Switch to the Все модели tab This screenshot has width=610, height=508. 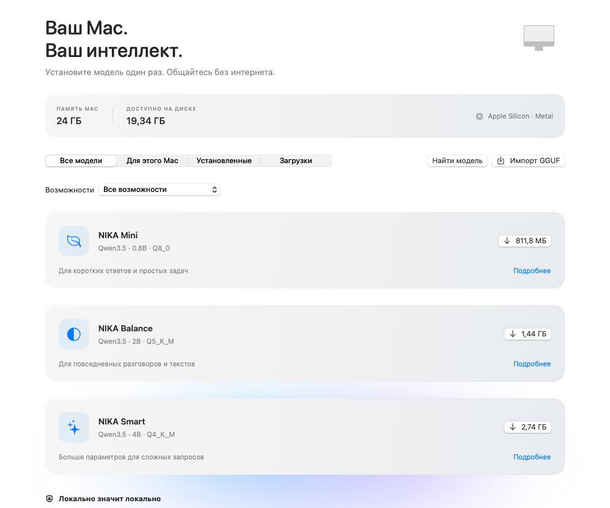[x=81, y=161]
